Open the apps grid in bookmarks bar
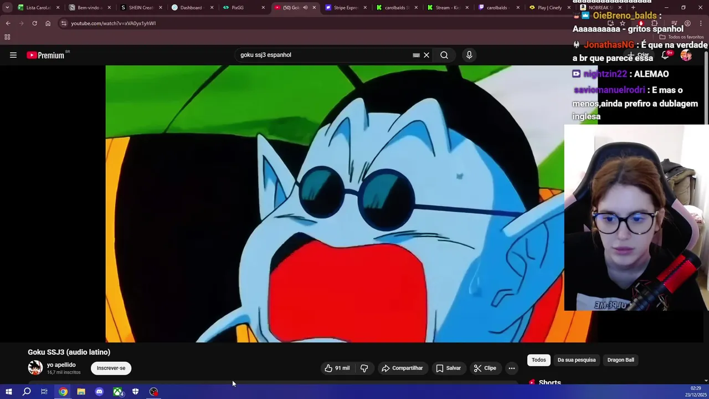 click(7, 37)
